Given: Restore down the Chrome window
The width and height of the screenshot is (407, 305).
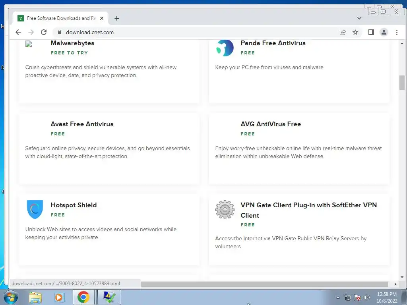Looking at the screenshot, I should point(383,12).
